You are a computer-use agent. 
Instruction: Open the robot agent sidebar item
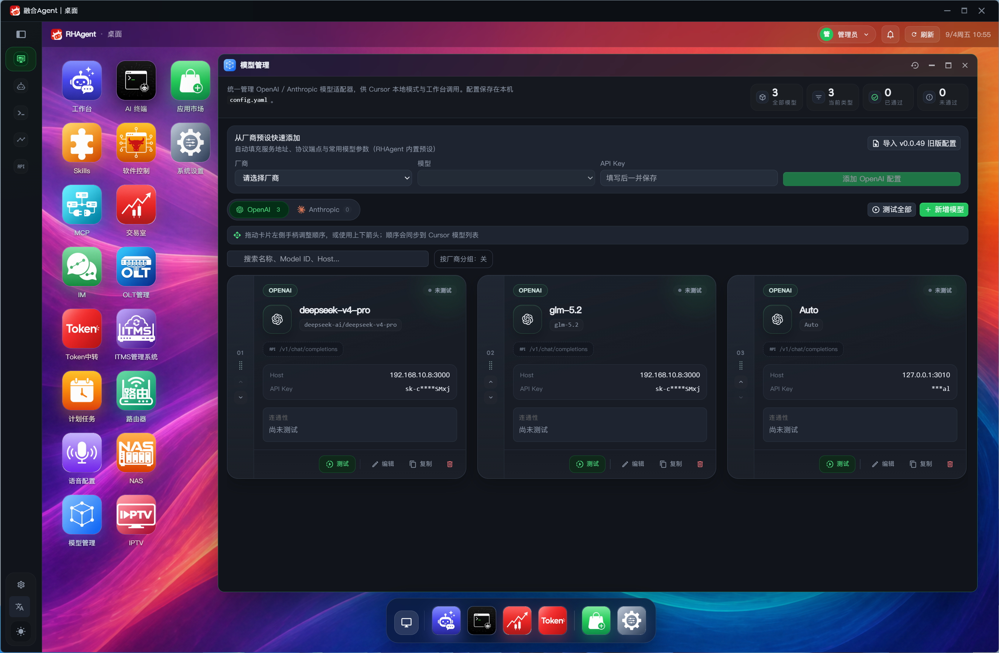pyautogui.click(x=21, y=86)
